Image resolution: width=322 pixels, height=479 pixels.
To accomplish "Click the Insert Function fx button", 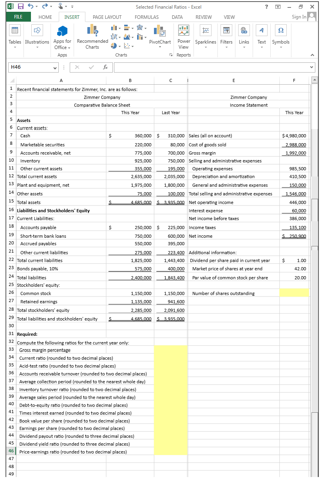I will (x=105, y=67).
